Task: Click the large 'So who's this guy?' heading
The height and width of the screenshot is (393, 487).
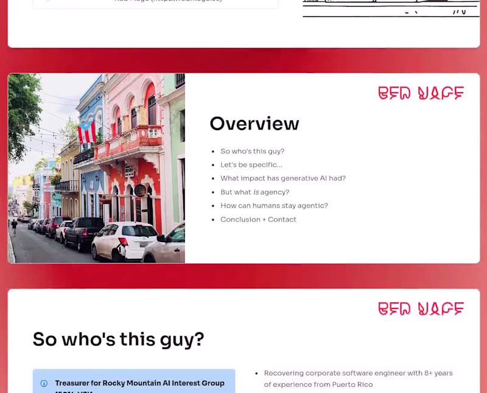Action: pyautogui.click(x=118, y=339)
